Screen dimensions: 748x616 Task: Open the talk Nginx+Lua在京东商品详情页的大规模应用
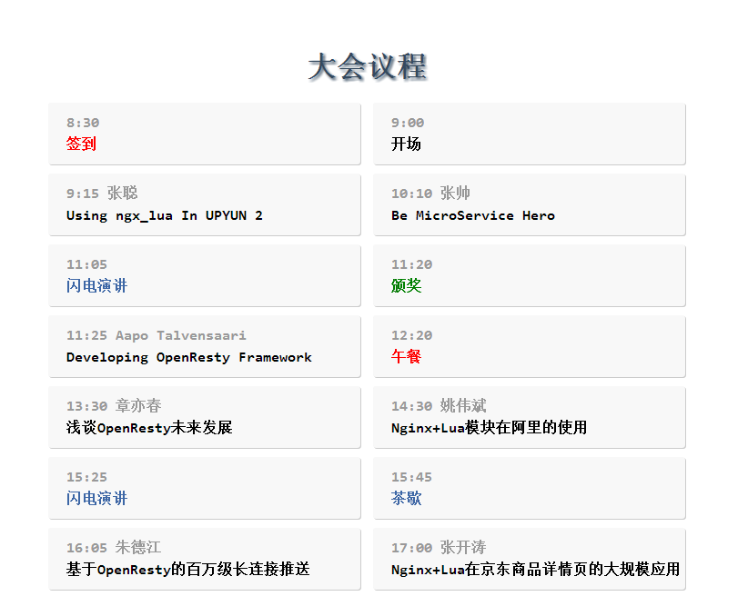click(535, 569)
